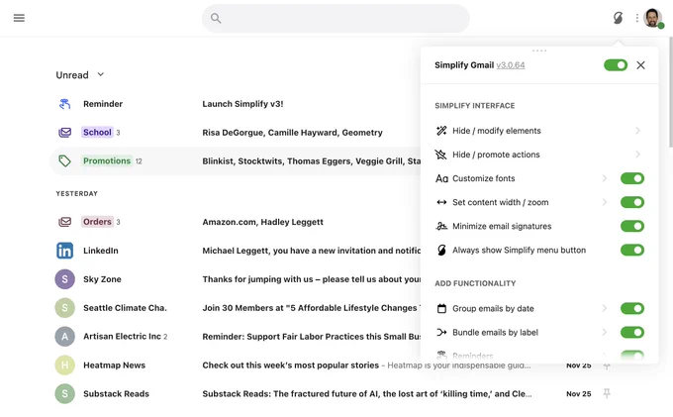Expand the Customize fonts chevron
The image size is (673, 417).
click(x=605, y=178)
